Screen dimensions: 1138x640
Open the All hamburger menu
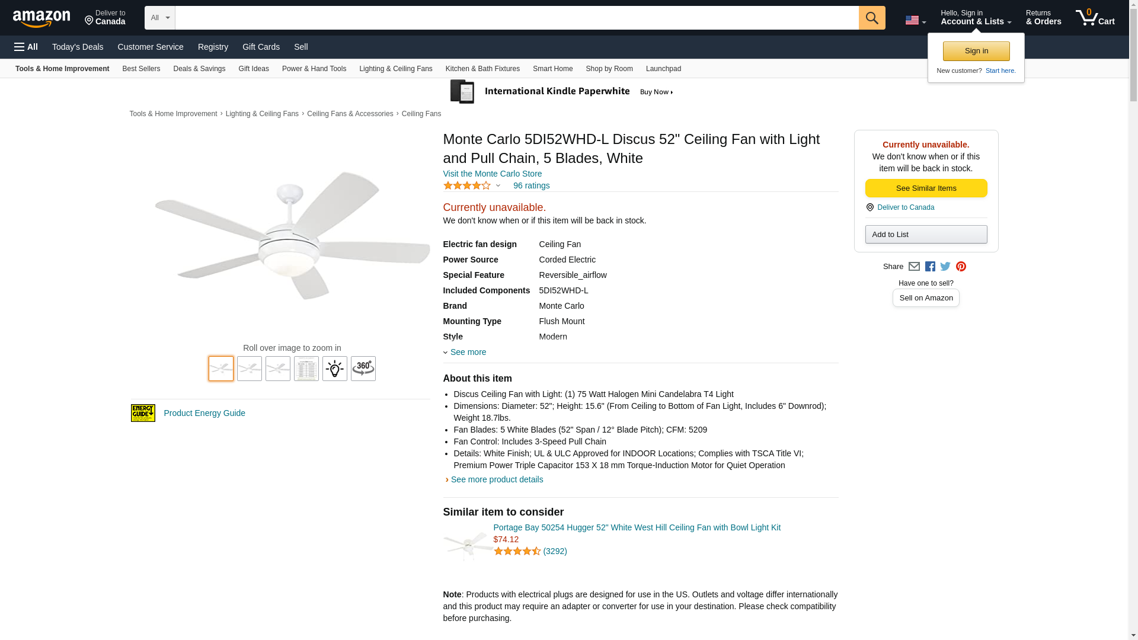coord(26,47)
